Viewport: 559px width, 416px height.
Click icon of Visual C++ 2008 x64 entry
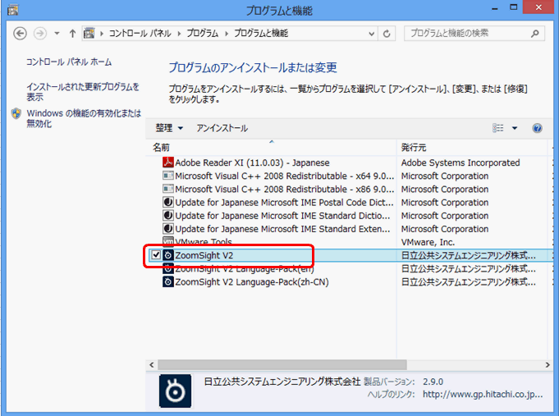click(x=168, y=176)
